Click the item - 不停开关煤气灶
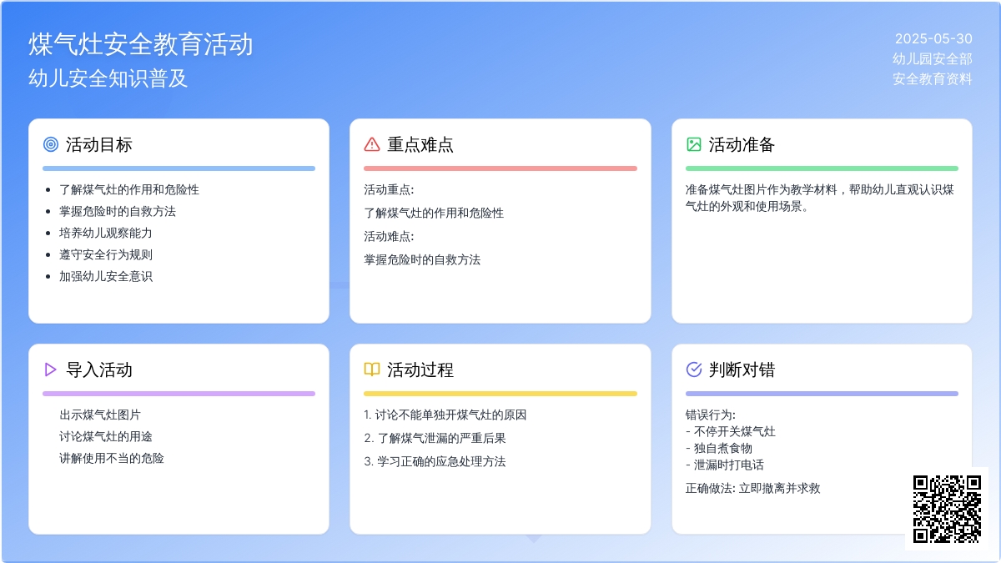Screen dimensions: 1001x563 tap(731, 431)
